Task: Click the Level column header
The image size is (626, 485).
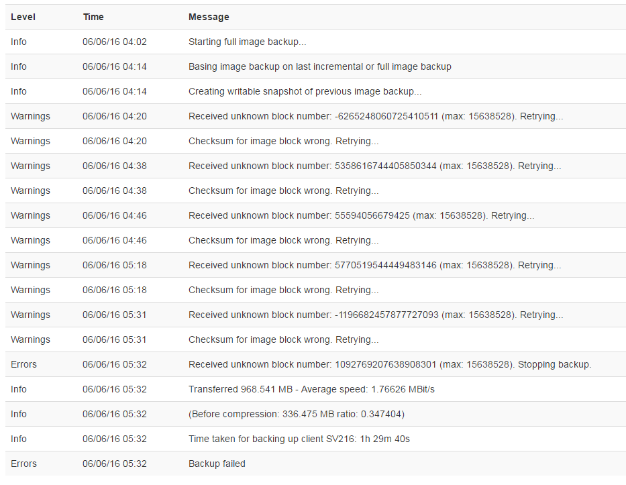Action: [23, 17]
